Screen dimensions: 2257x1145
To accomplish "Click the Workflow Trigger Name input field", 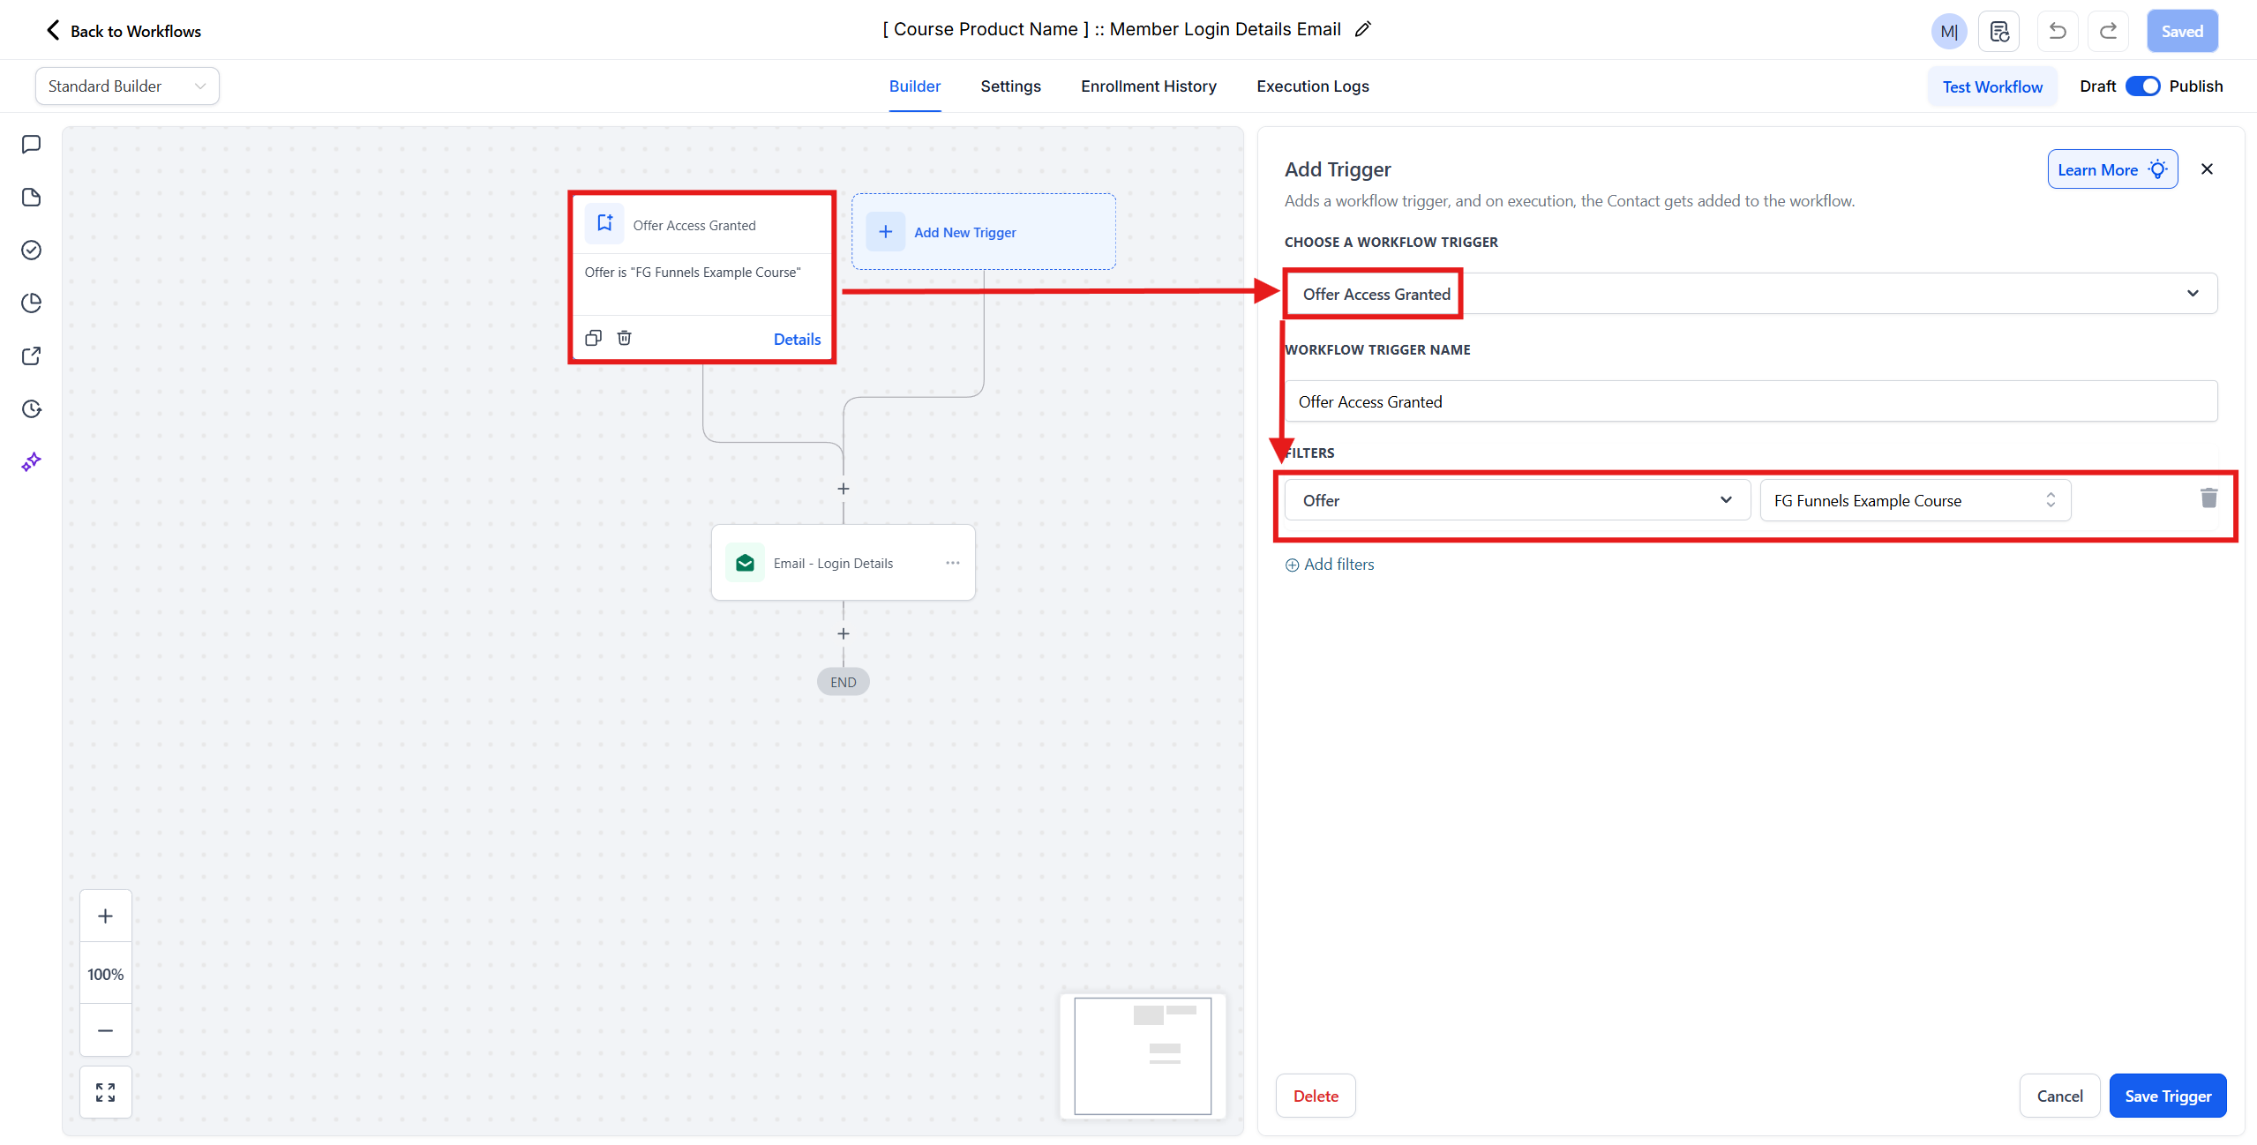I will pyautogui.click(x=1751, y=401).
